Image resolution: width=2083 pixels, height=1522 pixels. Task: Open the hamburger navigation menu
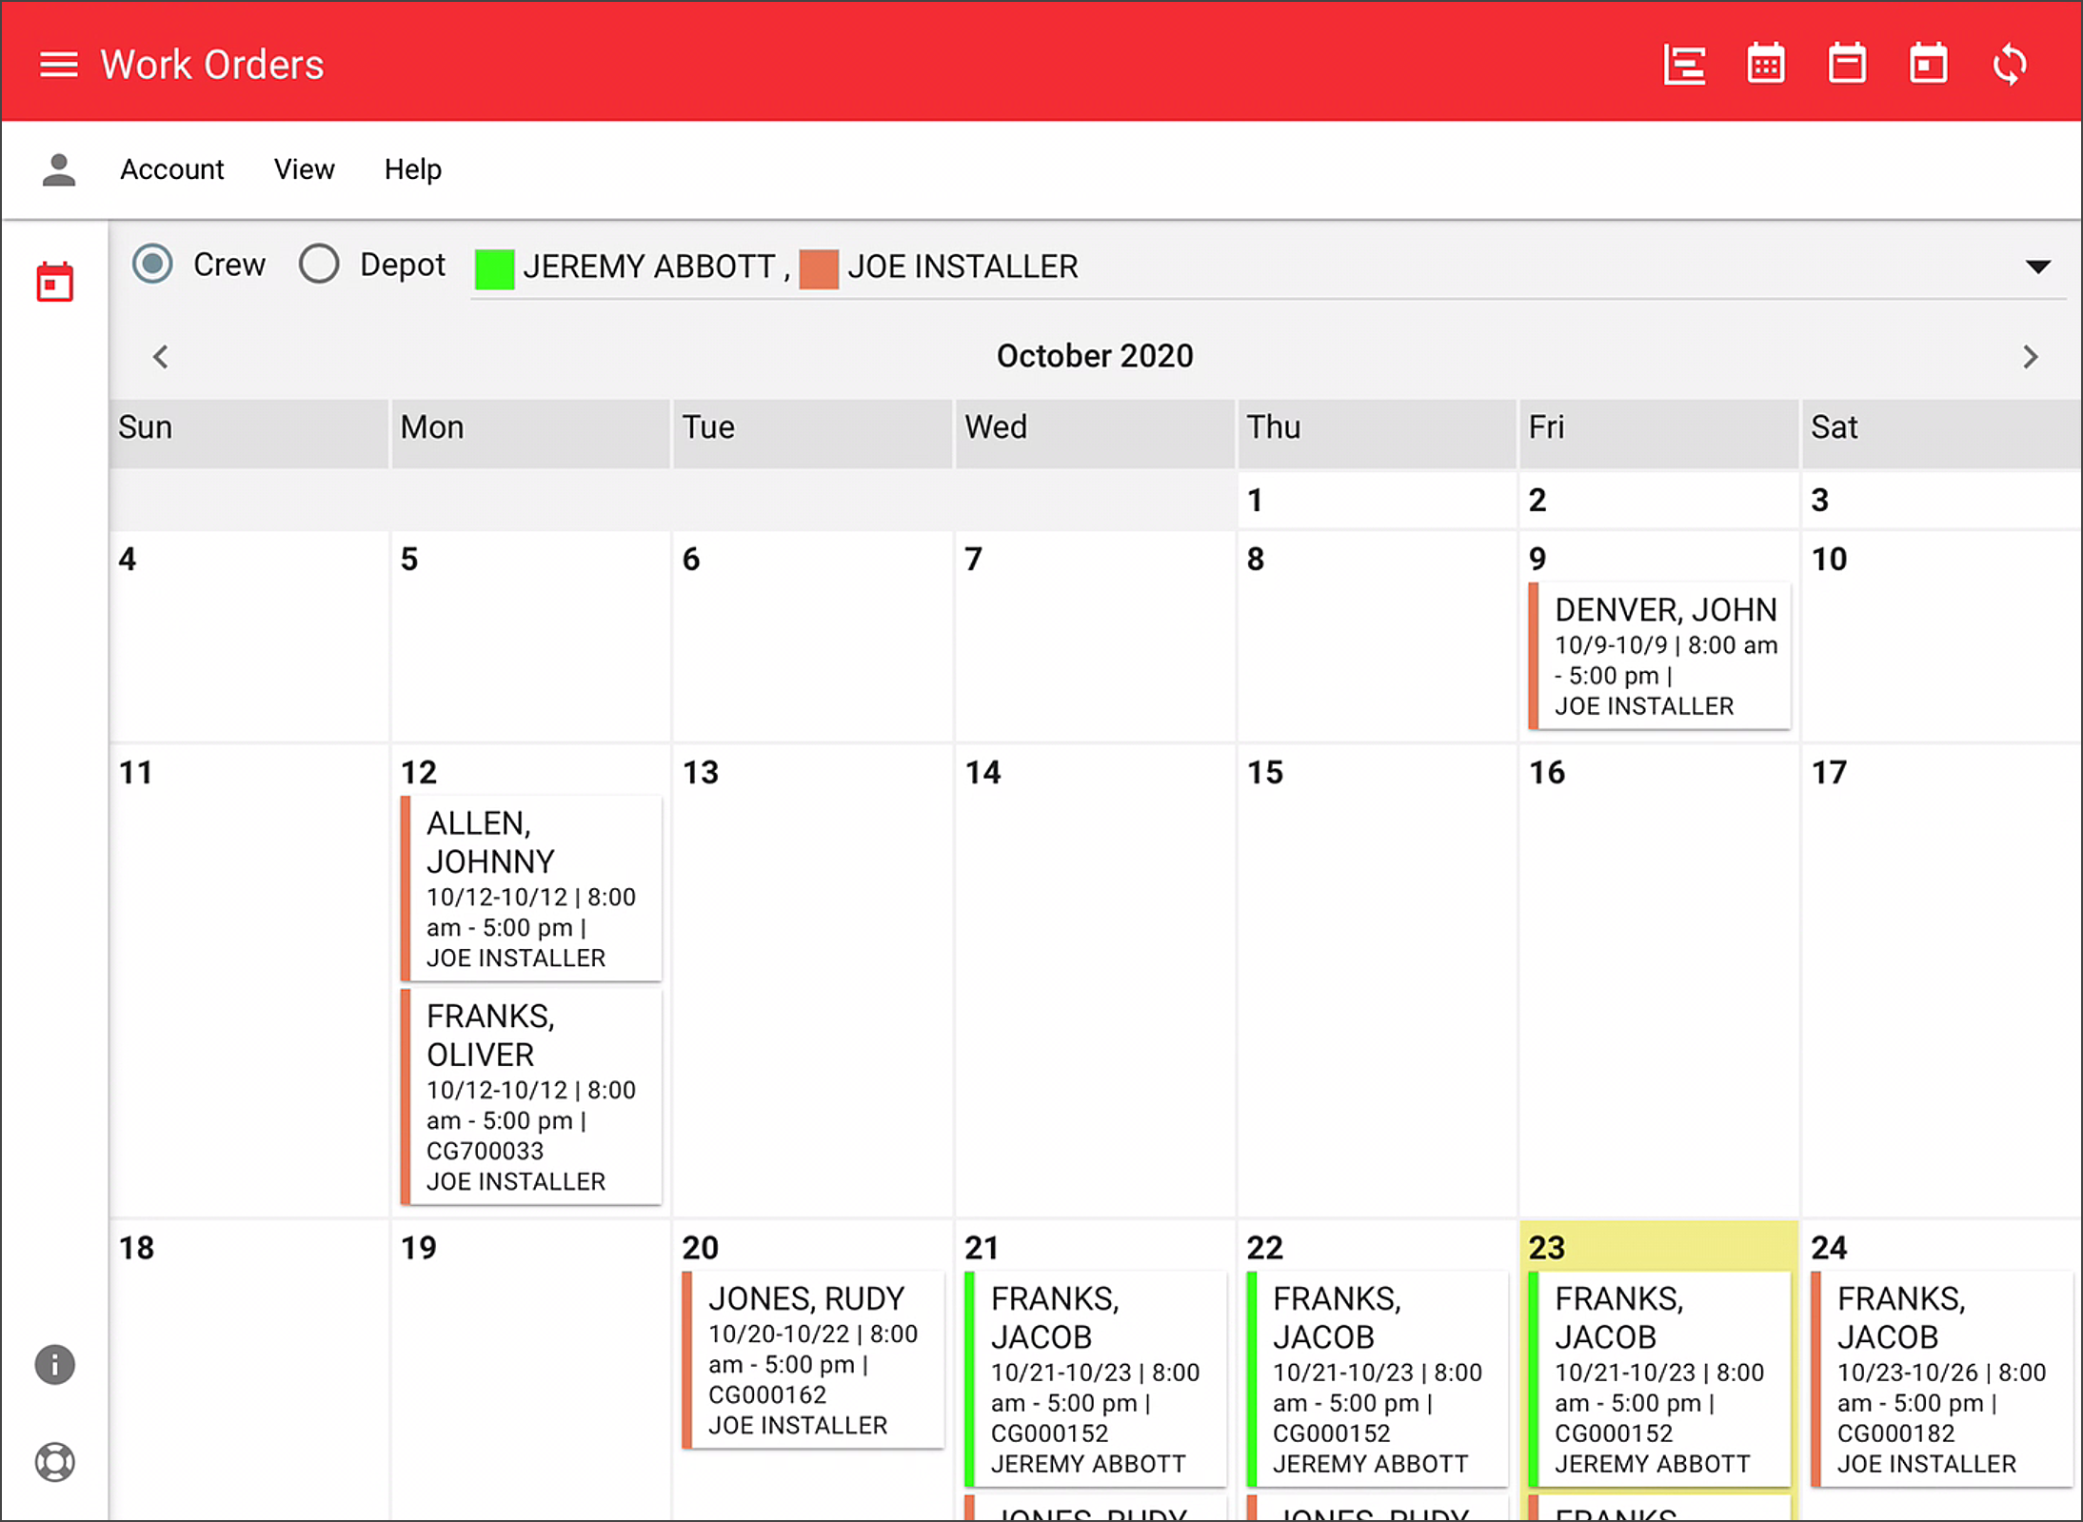coord(59,63)
